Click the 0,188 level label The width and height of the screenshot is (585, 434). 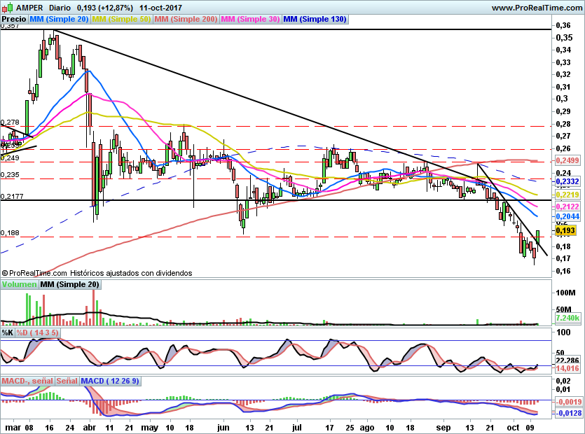[10, 232]
